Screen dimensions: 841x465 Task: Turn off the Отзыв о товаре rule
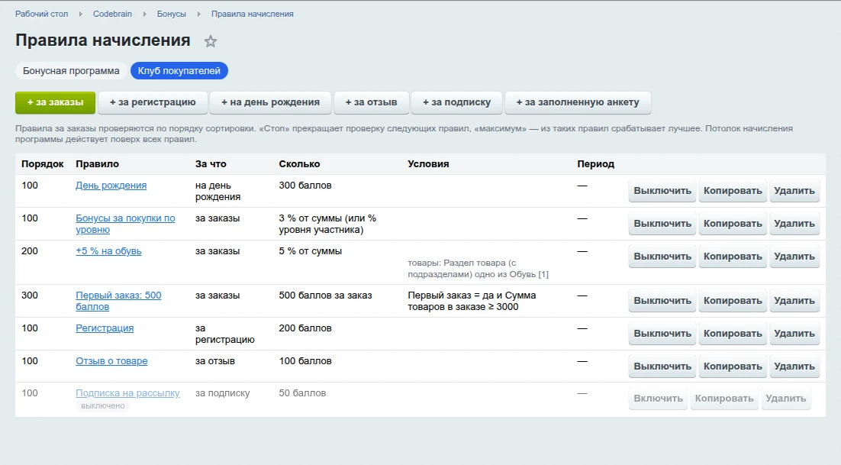[x=662, y=367]
